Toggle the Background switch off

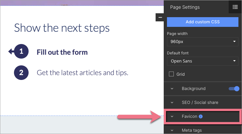(234, 89)
